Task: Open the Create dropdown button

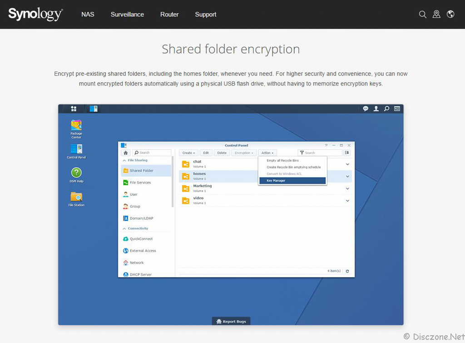Action: pyautogui.click(x=188, y=153)
